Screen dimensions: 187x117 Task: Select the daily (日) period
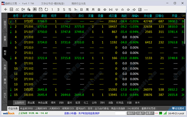point(81,10)
